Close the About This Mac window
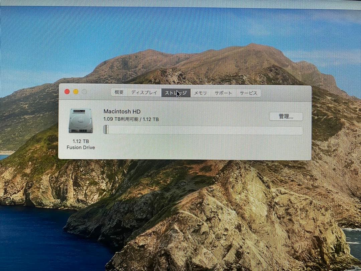Screen dimensions: 361x271 pos(67,91)
